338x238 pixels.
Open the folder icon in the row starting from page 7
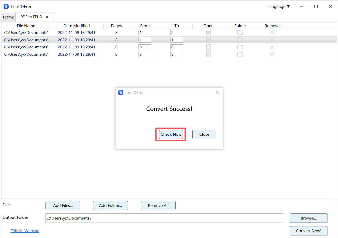pyautogui.click(x=240, y=54)
